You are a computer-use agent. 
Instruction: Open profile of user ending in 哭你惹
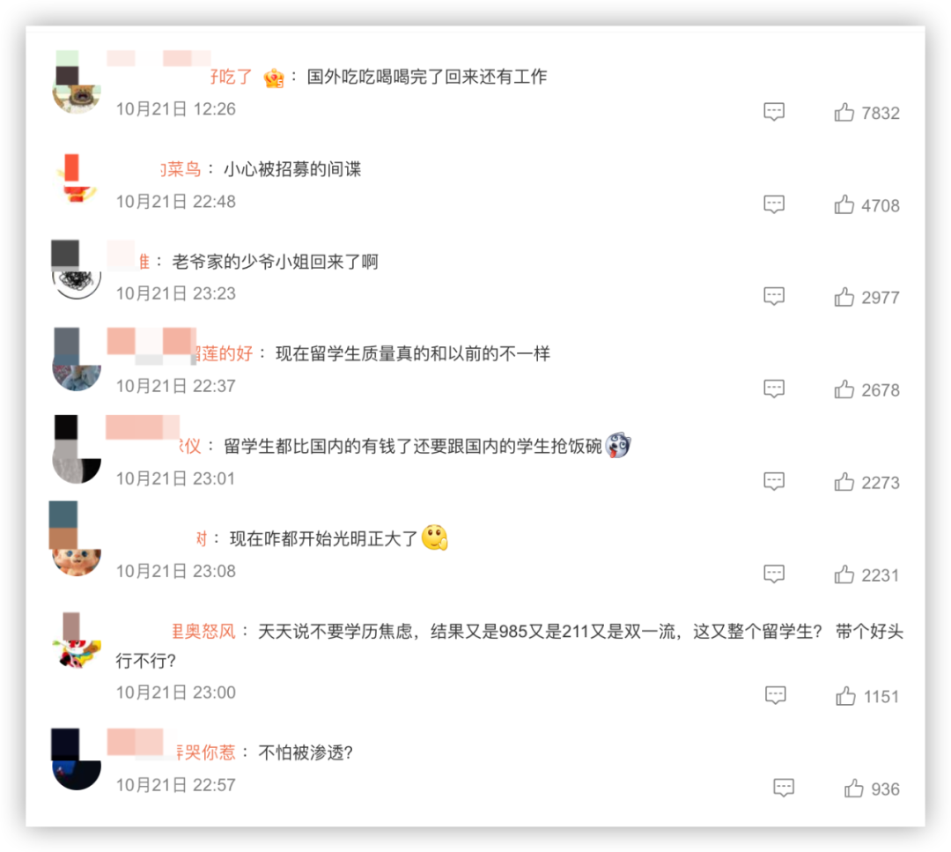tap(205, 752)
